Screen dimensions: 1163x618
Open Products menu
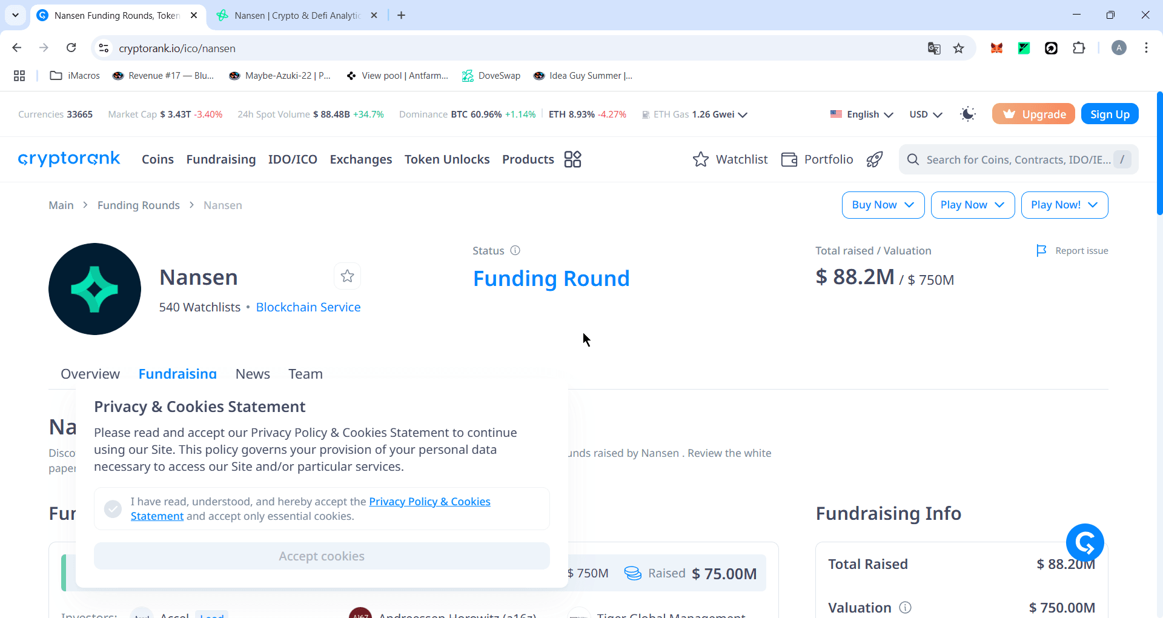pos(528,159)
